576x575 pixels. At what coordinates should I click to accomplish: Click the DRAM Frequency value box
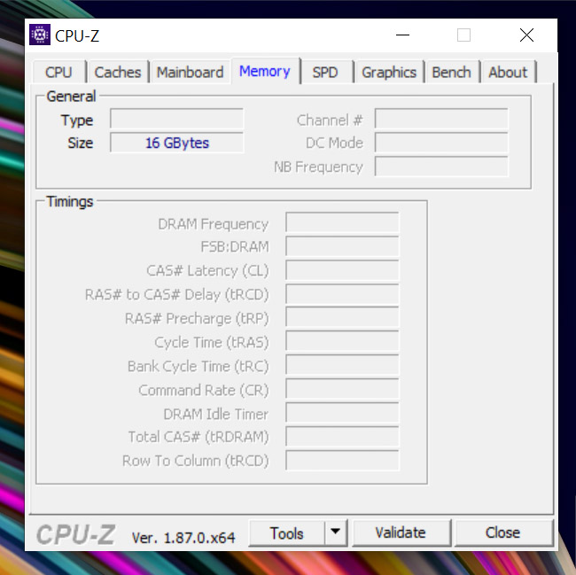click(x=342, y=222)
